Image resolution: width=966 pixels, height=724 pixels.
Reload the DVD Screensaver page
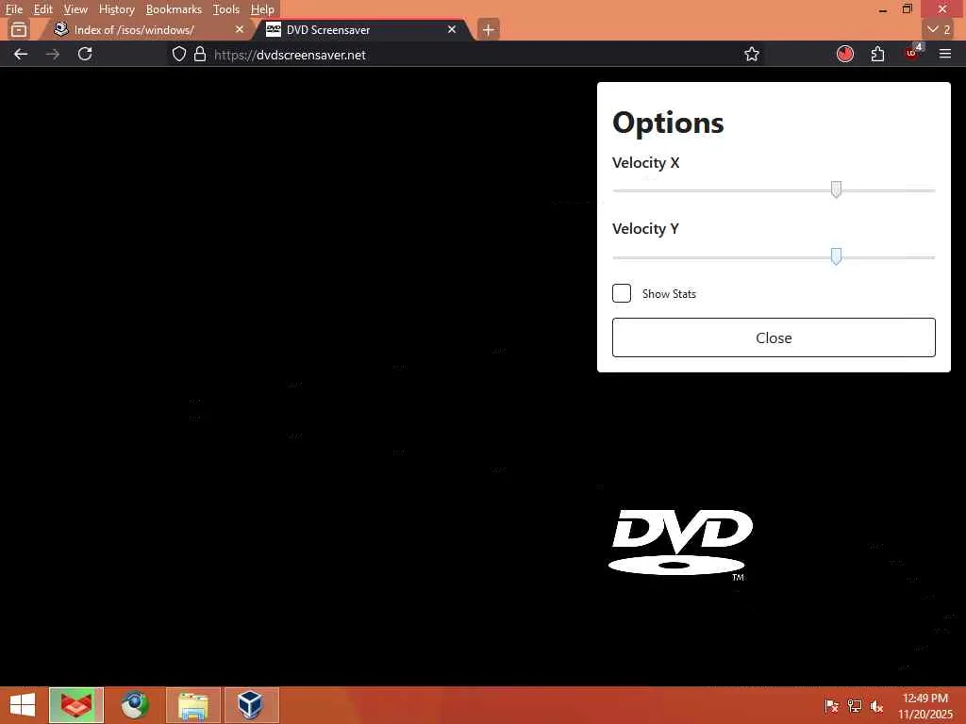[85, 54]
